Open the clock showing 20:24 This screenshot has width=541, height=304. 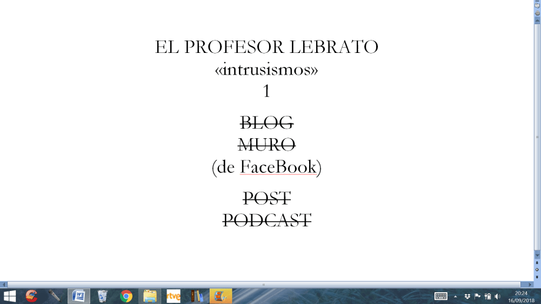(x=521, y=296)
